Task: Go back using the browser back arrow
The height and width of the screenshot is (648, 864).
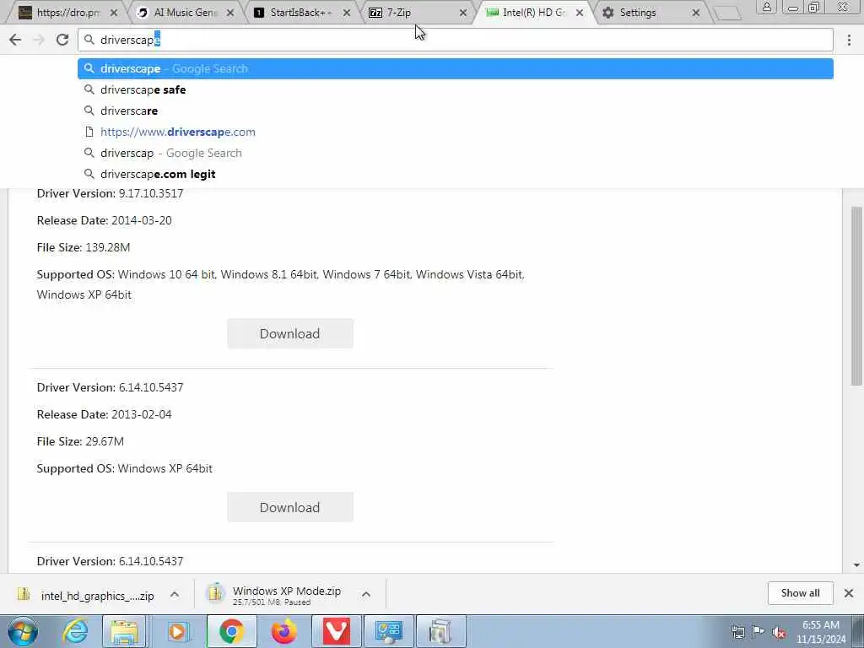Action: pyautogui.click(x=15, y=40)
